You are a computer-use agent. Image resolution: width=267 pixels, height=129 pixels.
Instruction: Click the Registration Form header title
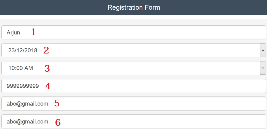pos(133,7)
